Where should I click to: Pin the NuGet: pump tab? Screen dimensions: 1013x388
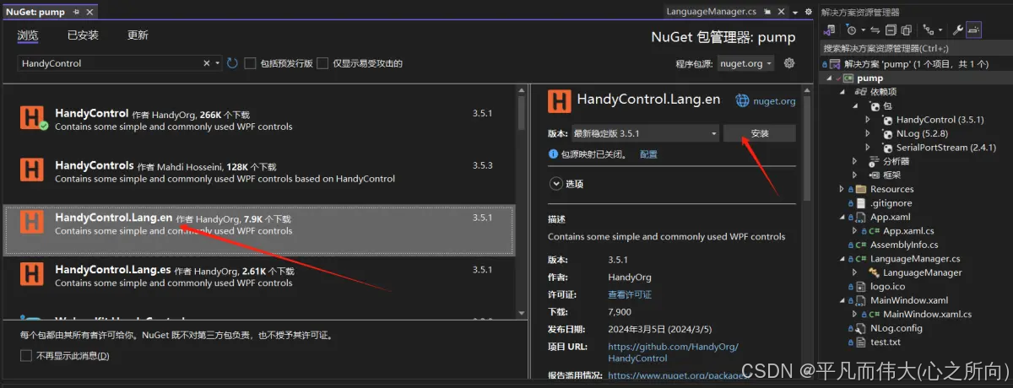coord(77,12)
